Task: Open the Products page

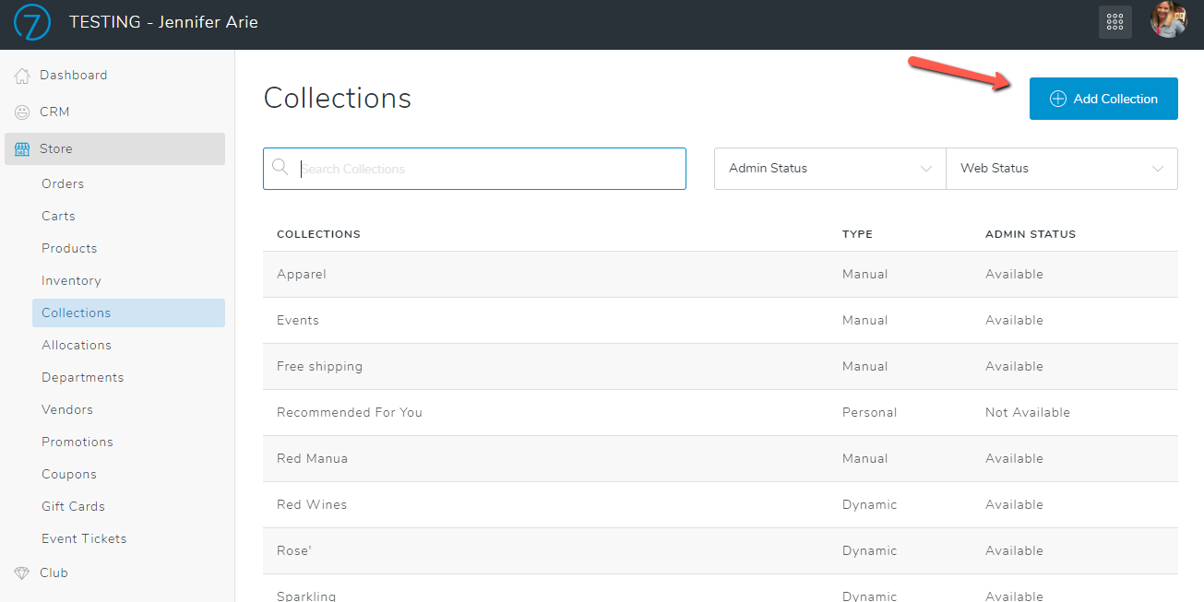Action: click(x=69, y=248)
